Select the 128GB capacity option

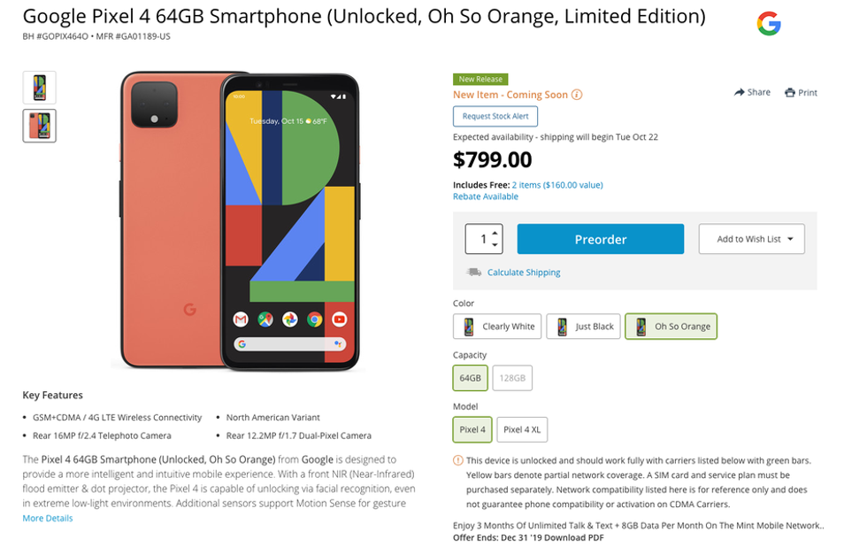512,378
